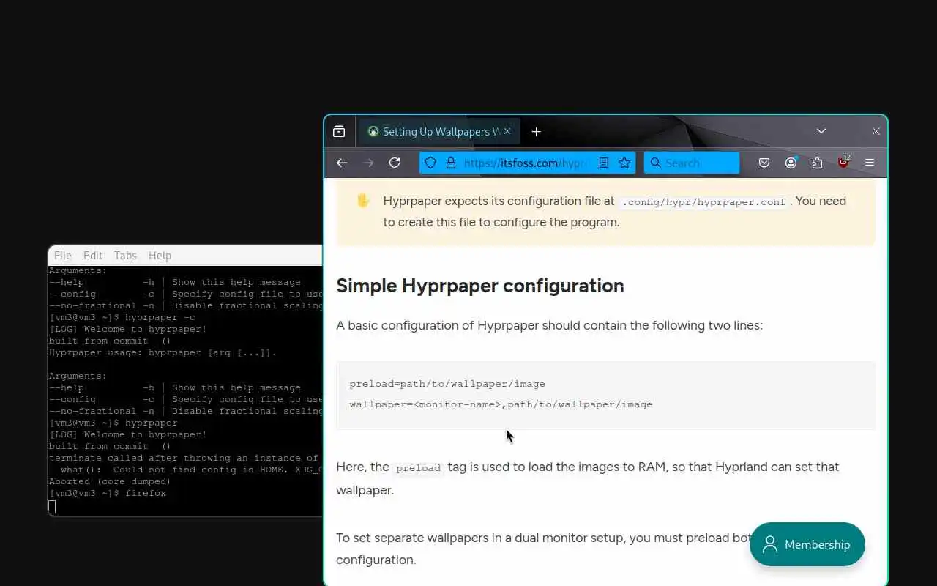Image resolution: width=937 pixels, height=586 pixels.
Task: Show site security padlock info
Action: click(450, 163)
